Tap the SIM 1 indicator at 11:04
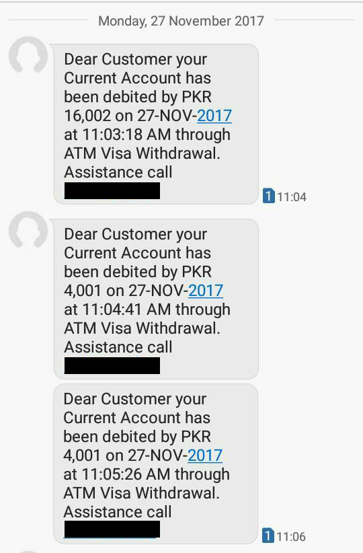The width and height of the screenshot is (363, 553). (268, 196)
